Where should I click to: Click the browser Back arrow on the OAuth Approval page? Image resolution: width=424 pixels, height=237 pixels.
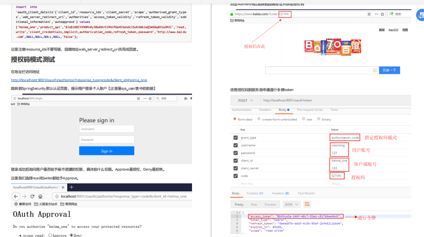[16, 197]
